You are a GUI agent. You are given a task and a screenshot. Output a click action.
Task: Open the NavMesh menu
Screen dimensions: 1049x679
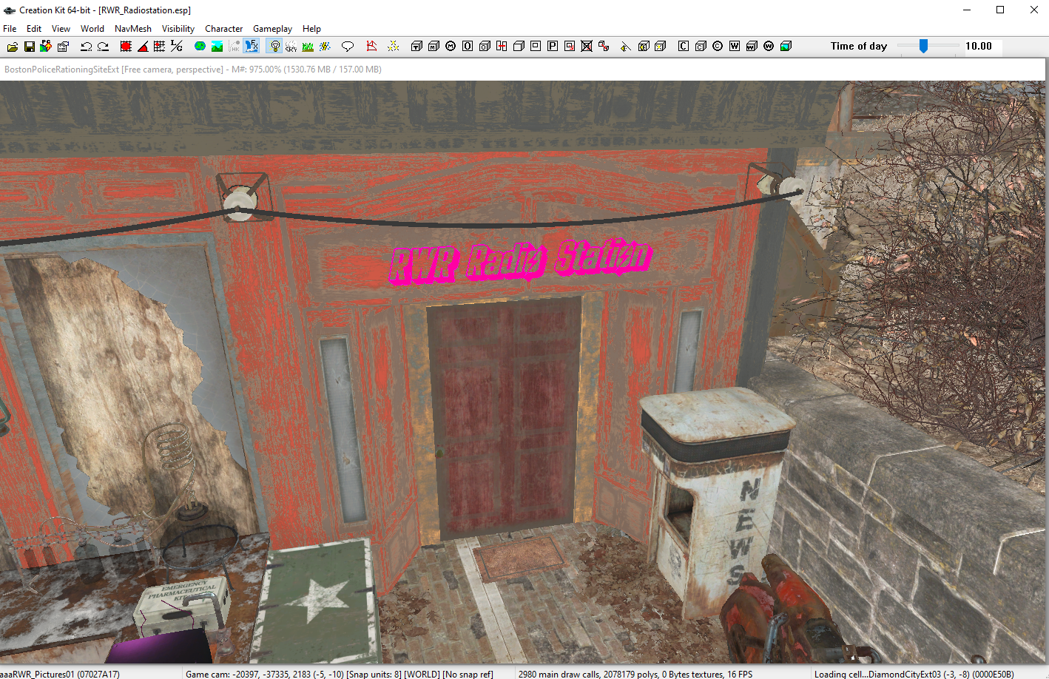[x=133, y=29]
